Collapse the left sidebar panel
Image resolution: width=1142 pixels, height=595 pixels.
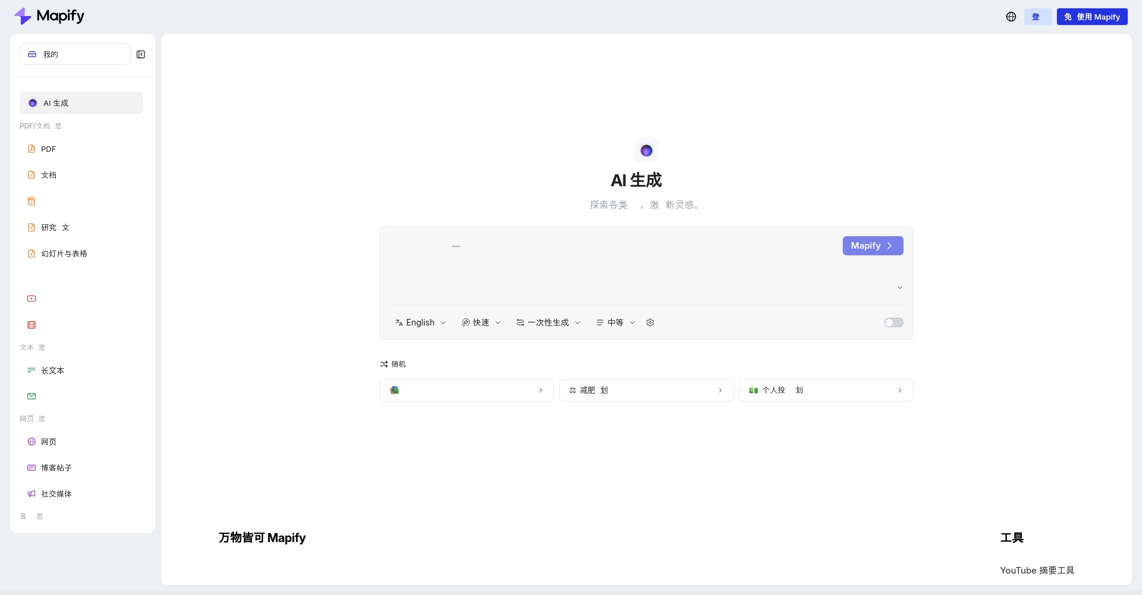pos(141,55)
